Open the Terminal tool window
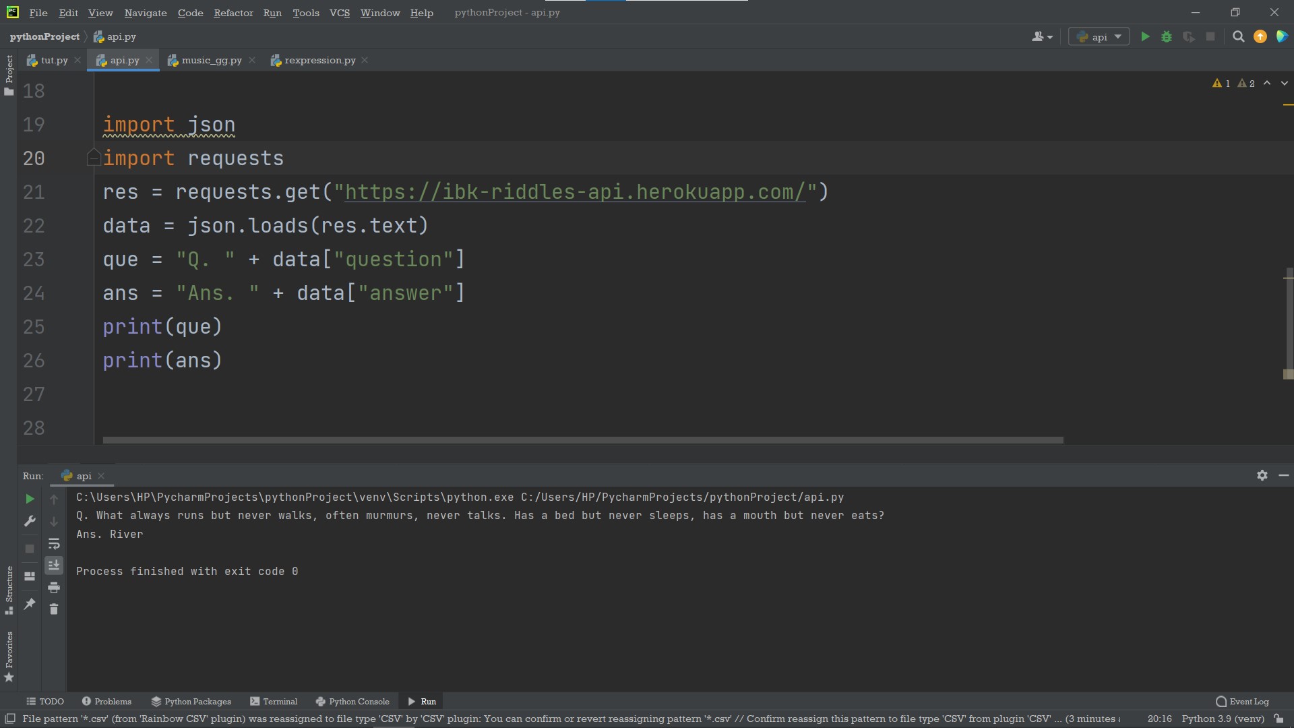Image resolution: width=1294 pixels, height=728 pixels. tap(274, 701)
